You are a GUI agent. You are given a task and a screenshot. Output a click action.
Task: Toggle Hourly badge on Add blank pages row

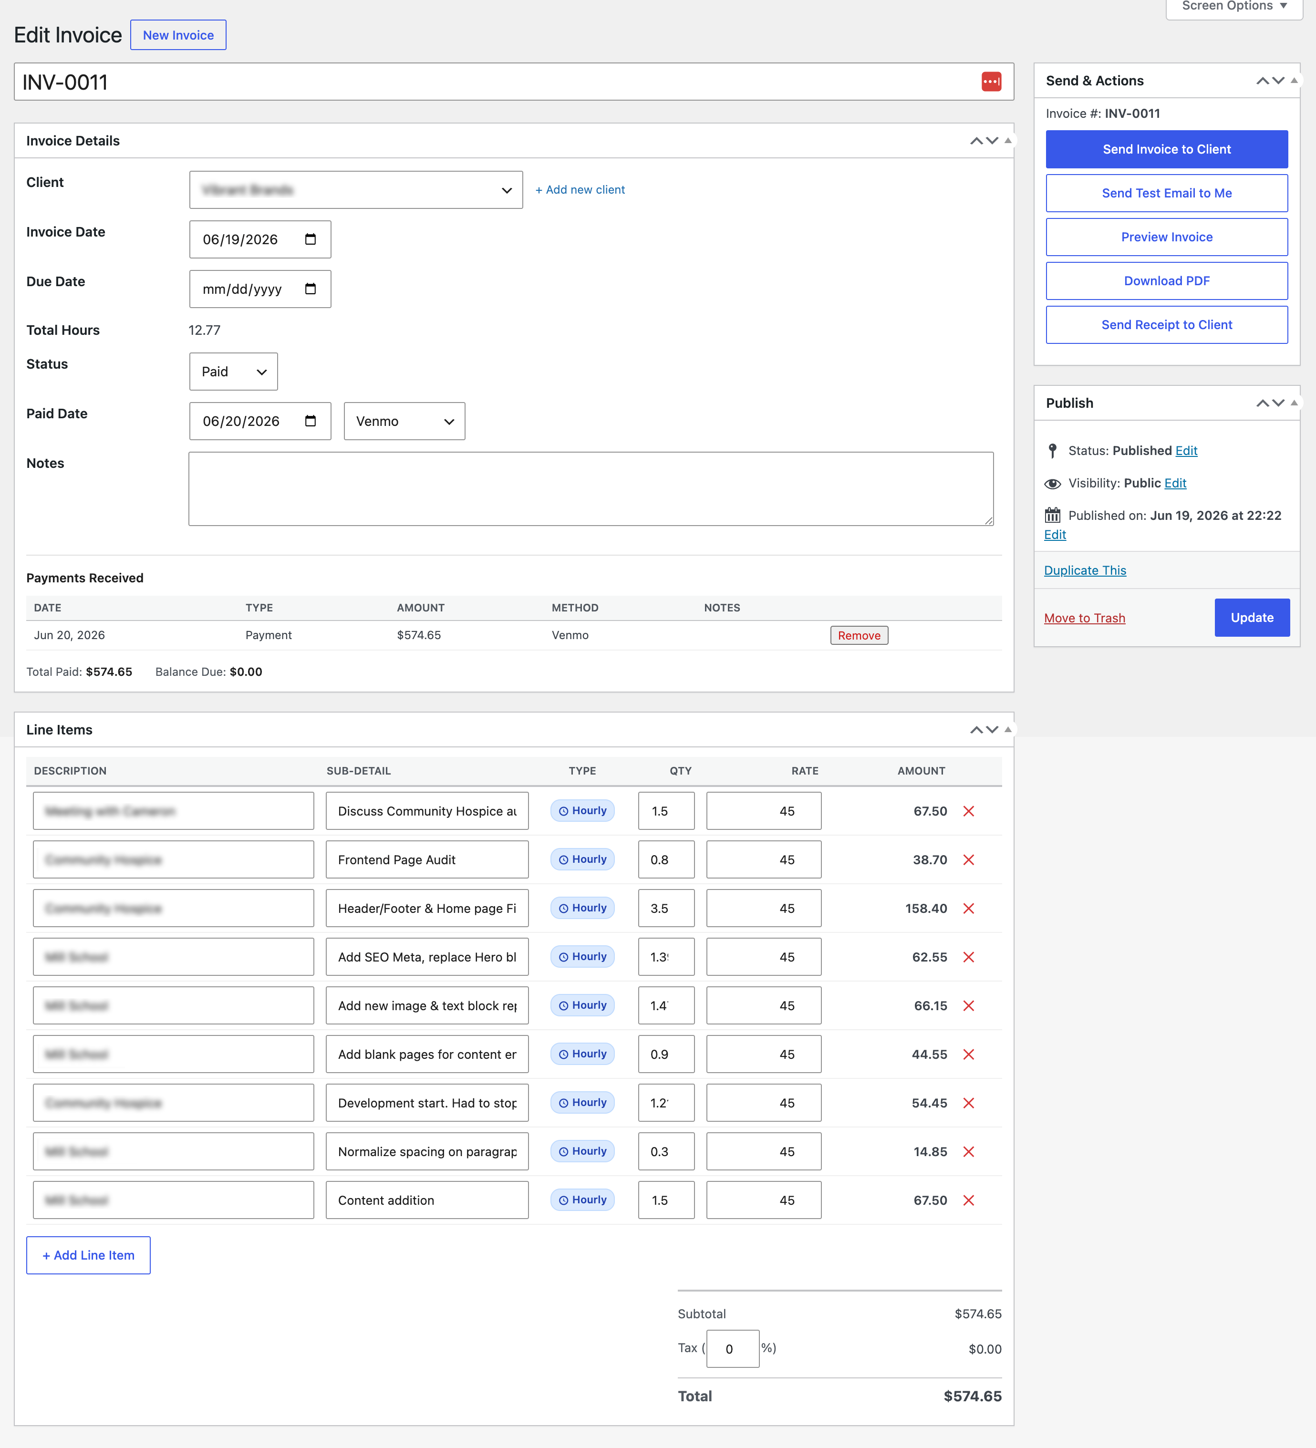click(582, 1054)
